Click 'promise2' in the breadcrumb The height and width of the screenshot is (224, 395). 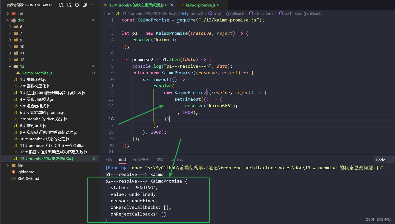pos(195,14)
